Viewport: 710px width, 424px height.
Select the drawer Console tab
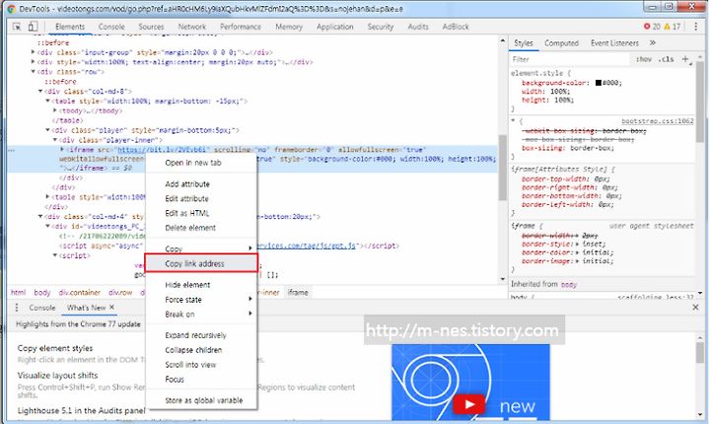[x=42, y=308]
